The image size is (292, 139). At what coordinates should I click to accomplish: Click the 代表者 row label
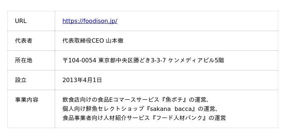24,40
